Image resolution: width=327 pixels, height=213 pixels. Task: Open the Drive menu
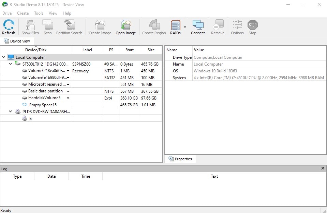(7, 13)
